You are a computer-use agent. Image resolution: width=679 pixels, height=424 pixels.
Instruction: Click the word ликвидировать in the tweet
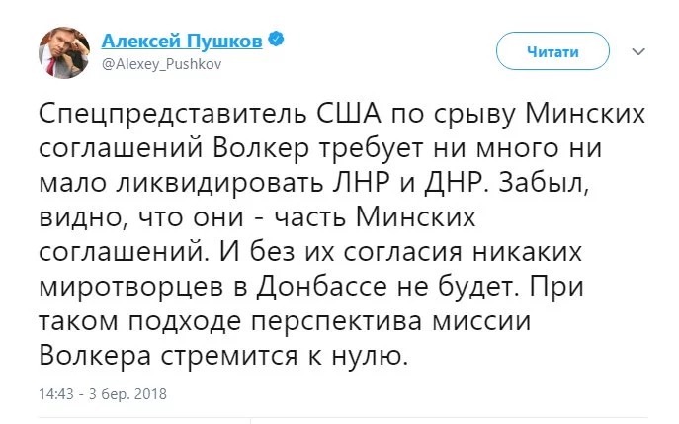click(x=219, y=184)
